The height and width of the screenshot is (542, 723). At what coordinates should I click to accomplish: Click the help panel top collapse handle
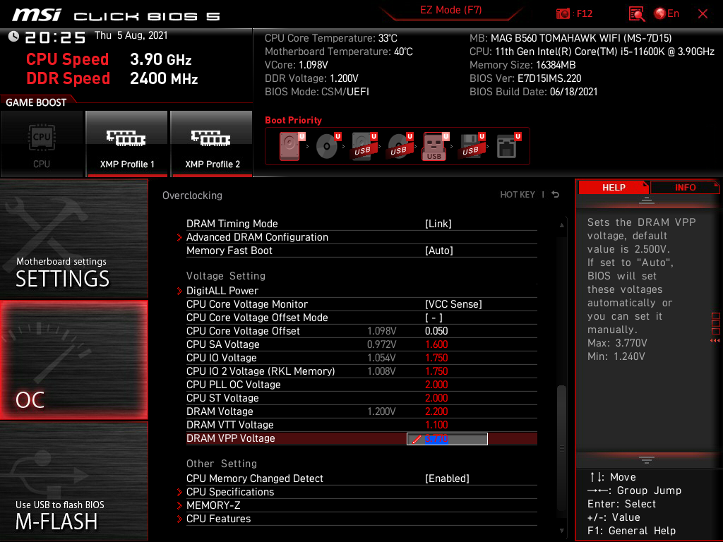(x=647, y=200)
